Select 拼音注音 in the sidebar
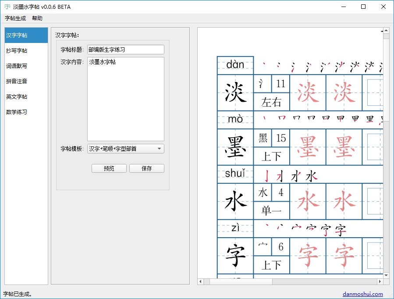This screenshot has width=394, height=299. [x=16, y=81]
